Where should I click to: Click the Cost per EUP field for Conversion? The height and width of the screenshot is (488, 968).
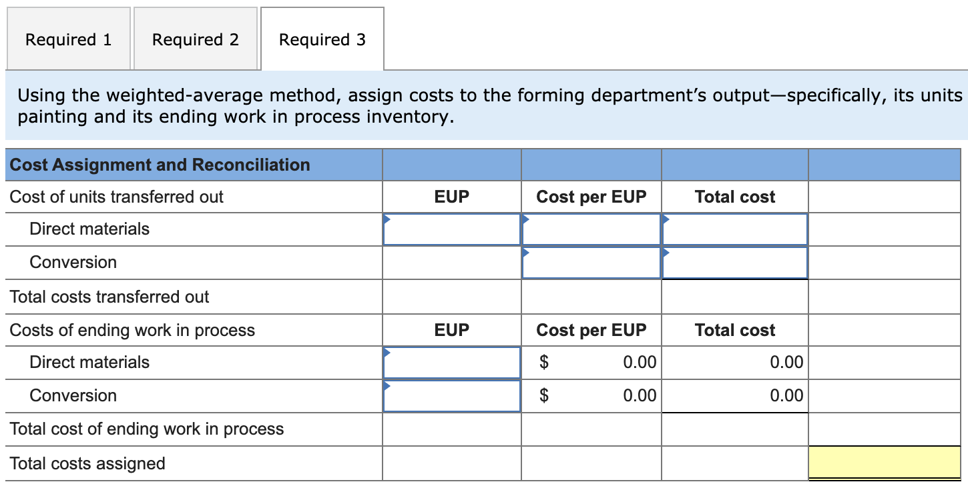click(x=590, y=263)
